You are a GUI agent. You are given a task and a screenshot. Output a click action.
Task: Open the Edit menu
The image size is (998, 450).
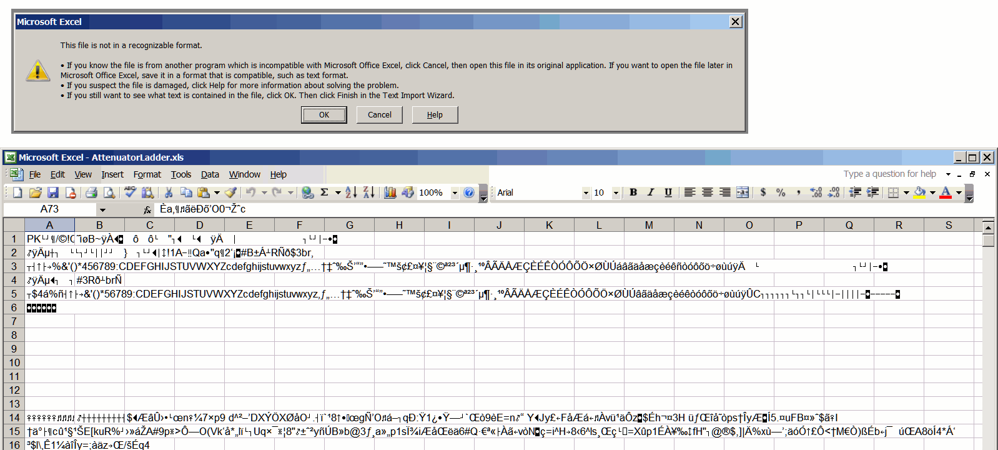click(x=57, y=174)
